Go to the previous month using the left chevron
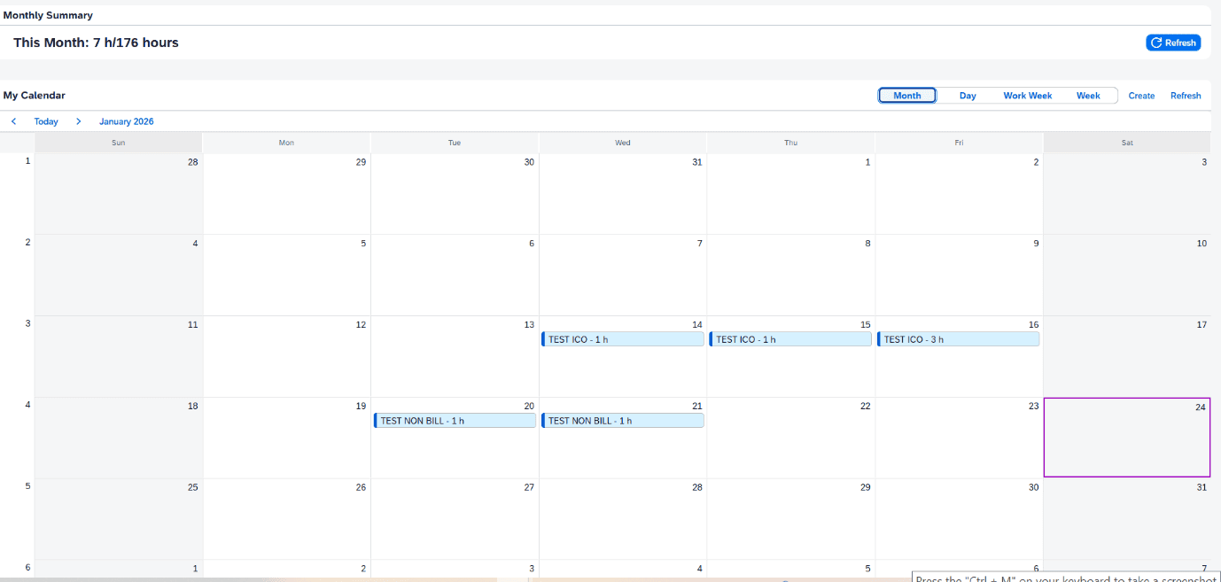 pos(13,121)
